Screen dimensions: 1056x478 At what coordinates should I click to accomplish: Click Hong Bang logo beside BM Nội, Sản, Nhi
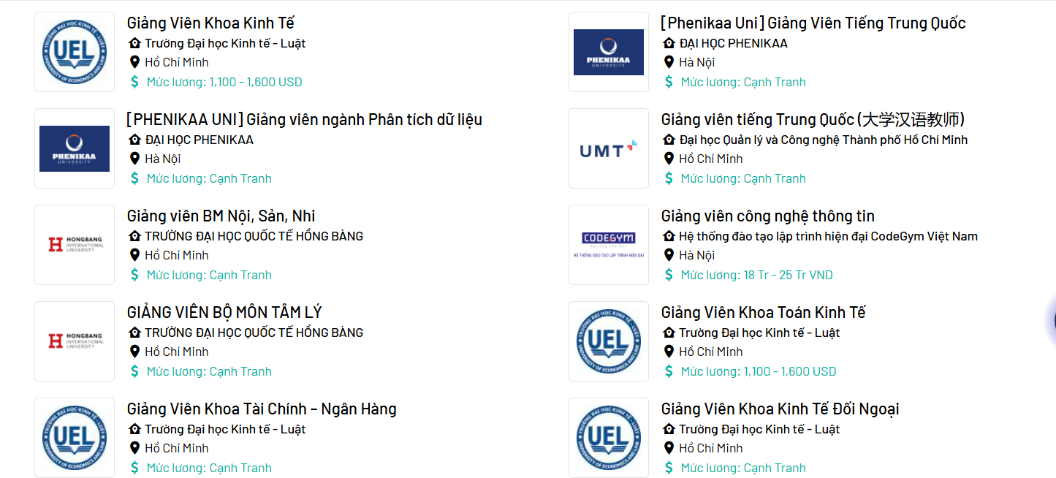point(75,245)
